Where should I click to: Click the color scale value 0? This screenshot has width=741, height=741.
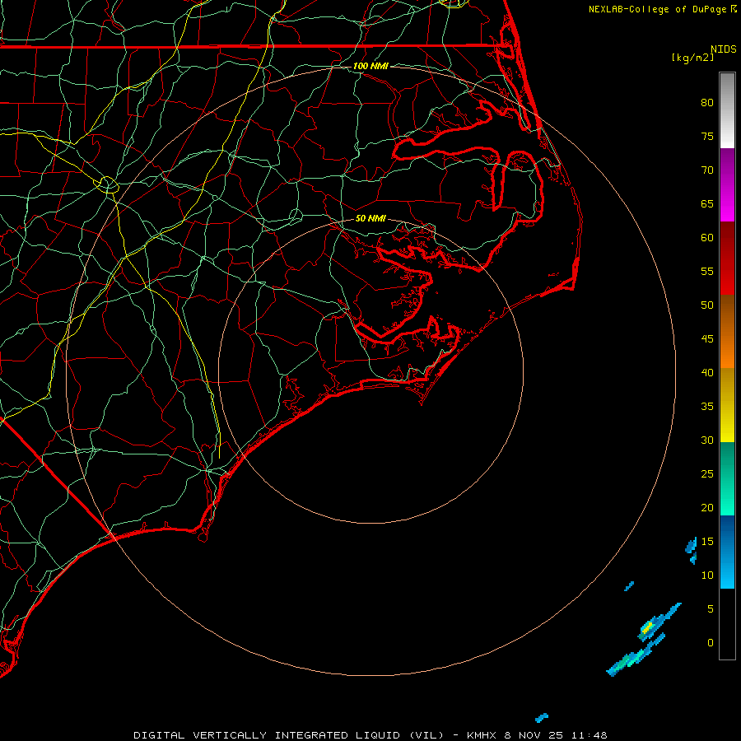click(x=711, y=643)
